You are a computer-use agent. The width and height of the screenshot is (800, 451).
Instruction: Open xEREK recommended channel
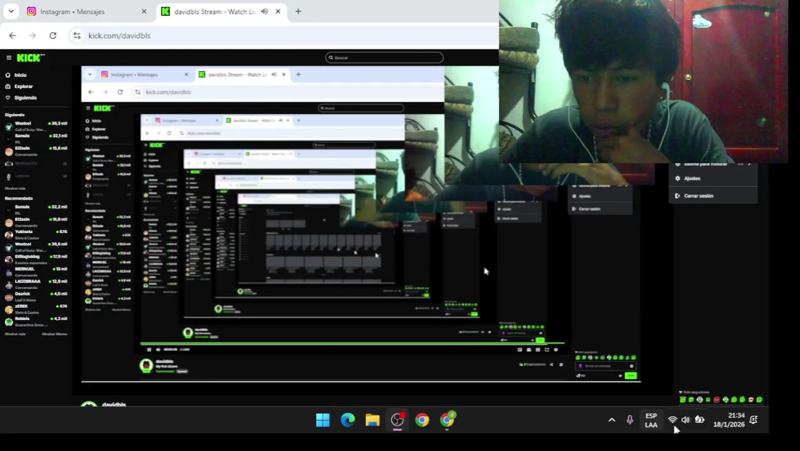[36, 309]
